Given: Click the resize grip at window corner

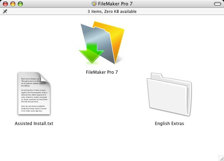Looking at the screenshot, I should (x=222, y=159).
